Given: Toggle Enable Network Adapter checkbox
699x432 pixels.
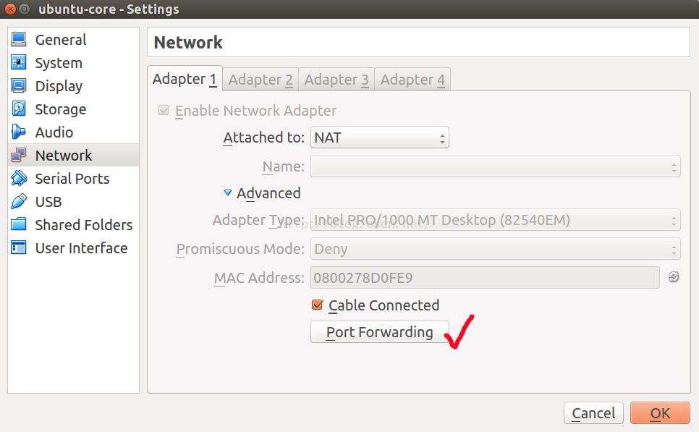Looking at the screenshot, I should (x=164, y=111).
